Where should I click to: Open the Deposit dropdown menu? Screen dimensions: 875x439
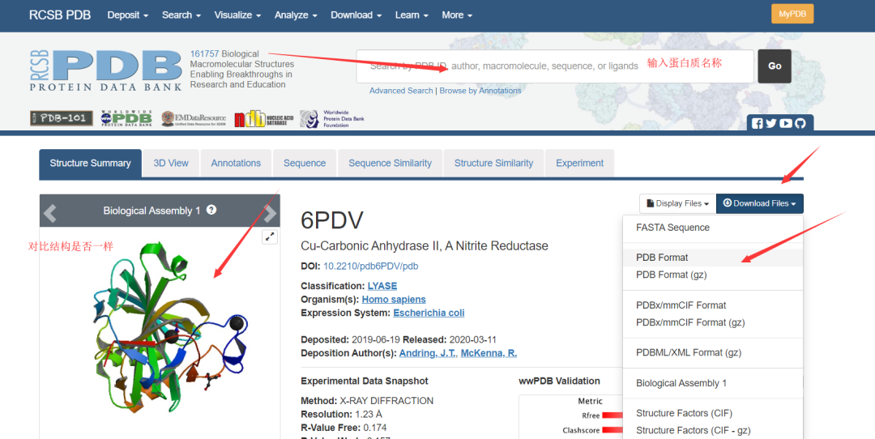[x=128, y=15]
